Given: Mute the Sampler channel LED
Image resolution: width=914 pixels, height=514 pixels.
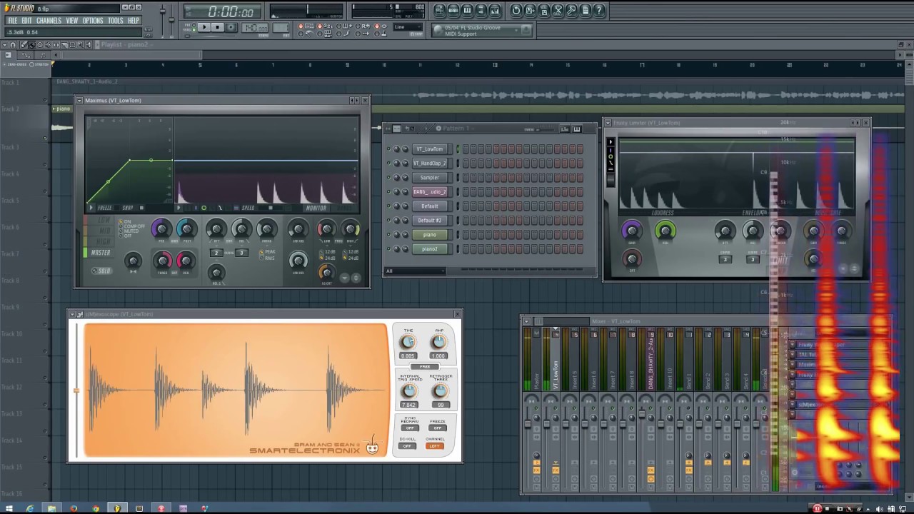Looking at the screenshot, I should click(x=389, y=178).
